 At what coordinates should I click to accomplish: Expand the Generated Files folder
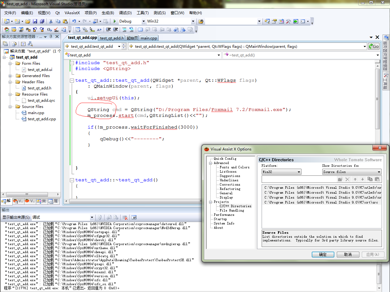(10, 76)
